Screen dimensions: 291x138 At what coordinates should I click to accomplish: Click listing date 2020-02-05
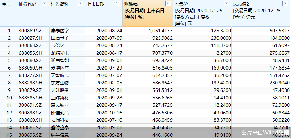coord(109,83)
